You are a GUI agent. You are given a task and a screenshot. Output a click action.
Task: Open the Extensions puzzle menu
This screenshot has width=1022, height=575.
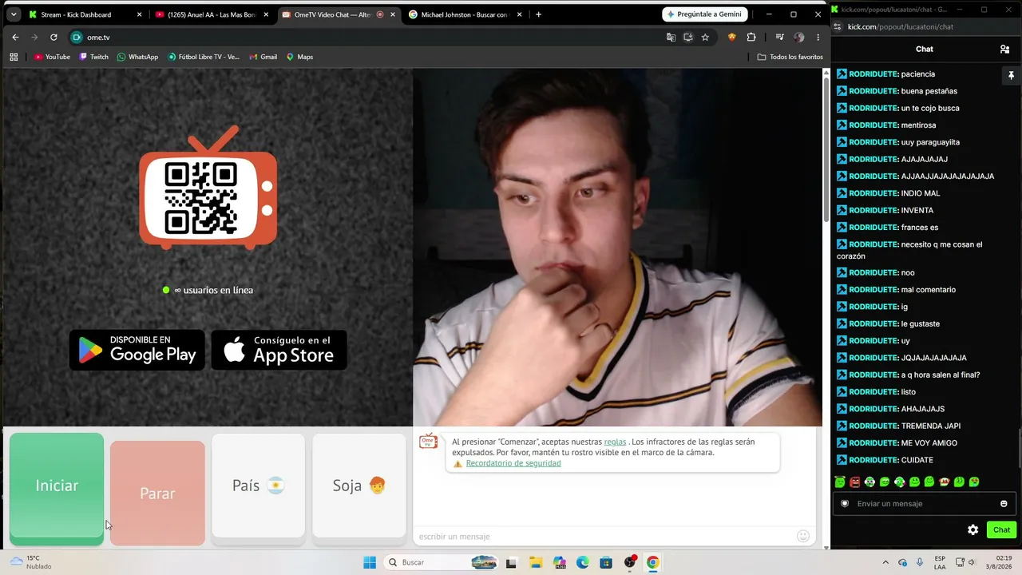(x=751, y=37)
